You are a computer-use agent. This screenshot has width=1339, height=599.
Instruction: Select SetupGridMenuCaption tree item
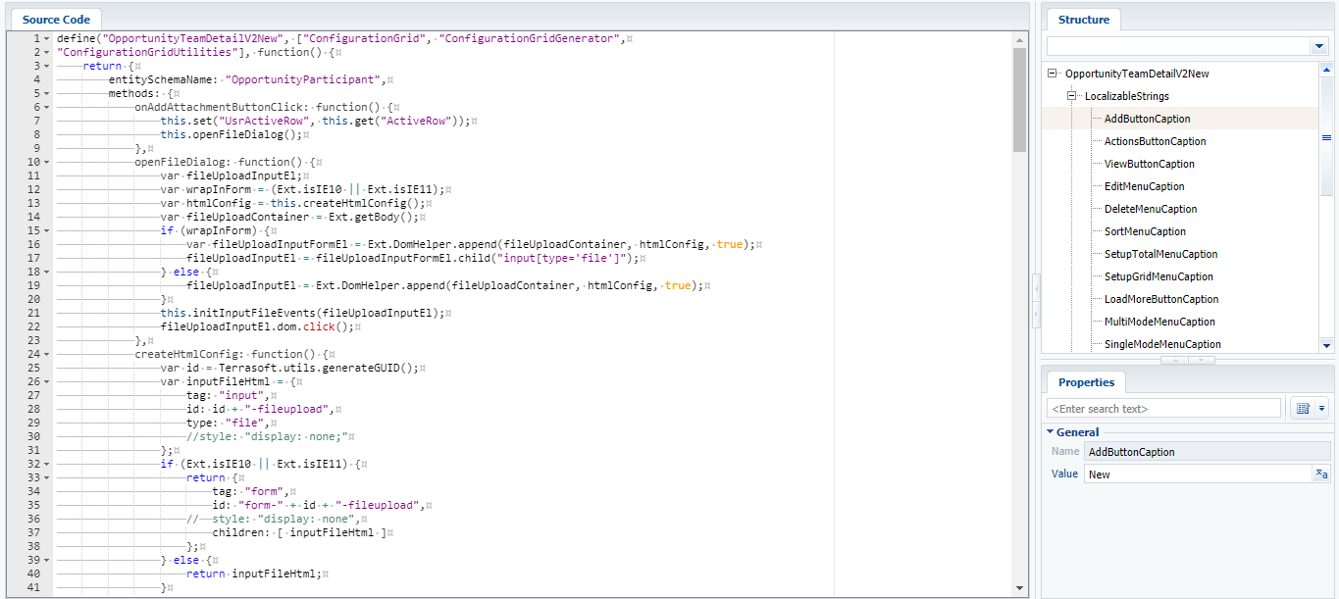(1159, 276)
